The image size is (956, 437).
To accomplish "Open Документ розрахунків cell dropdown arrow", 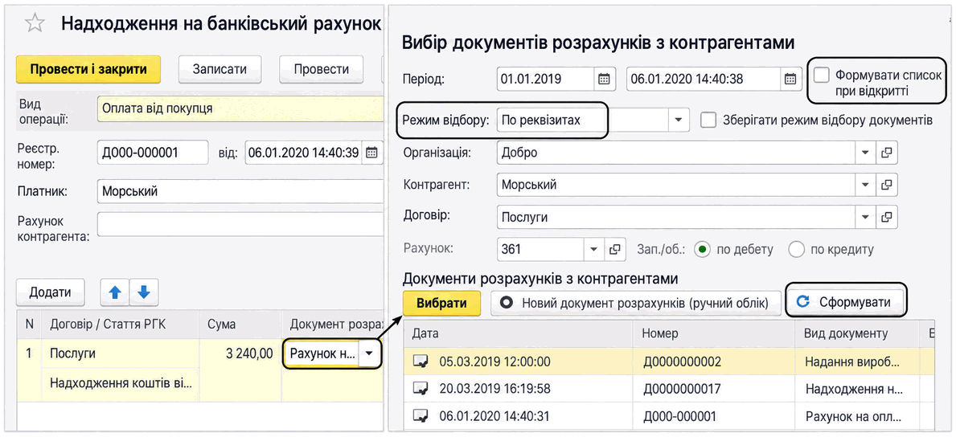I will [370, 354].
